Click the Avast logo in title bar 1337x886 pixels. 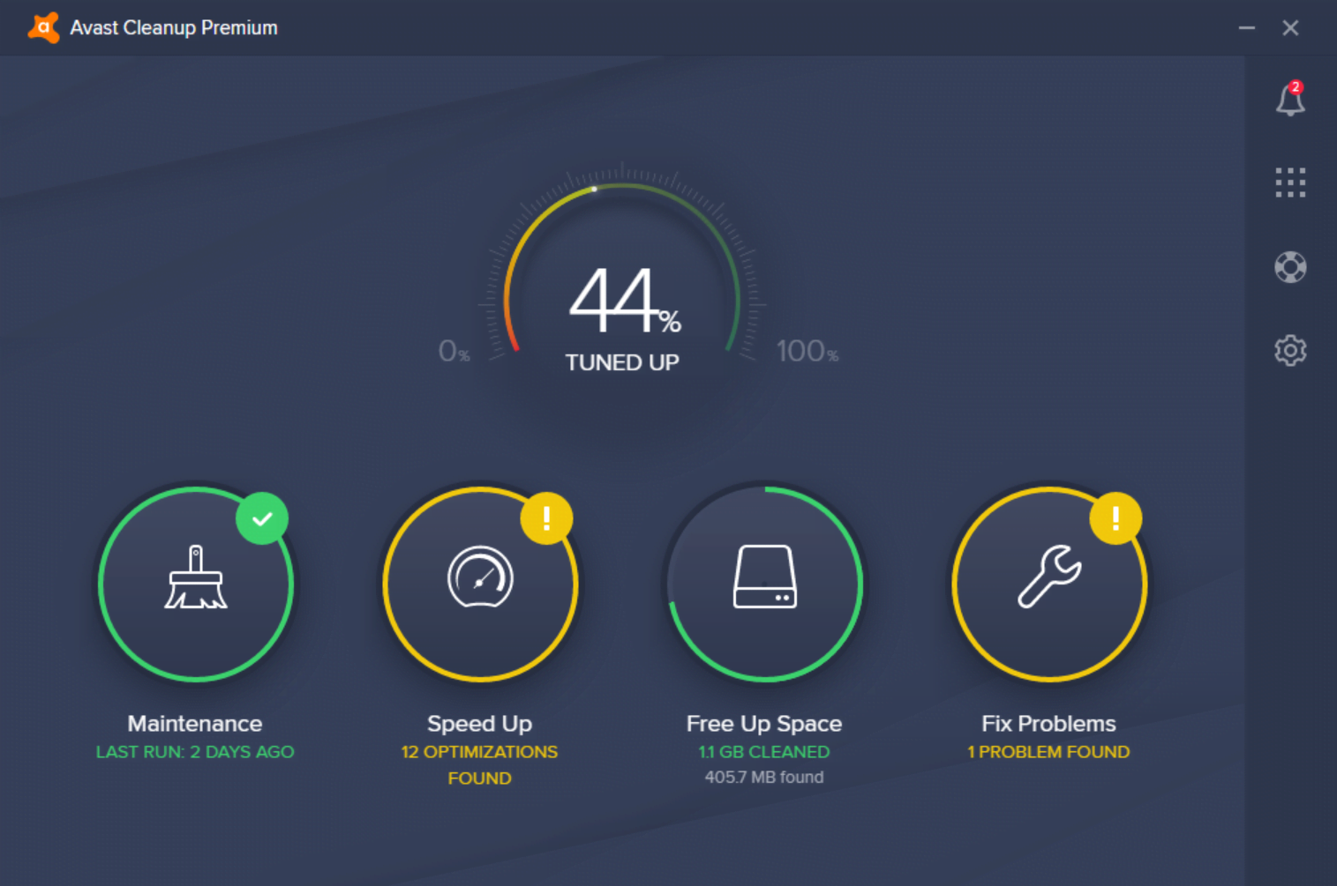[x=43, y=28]
